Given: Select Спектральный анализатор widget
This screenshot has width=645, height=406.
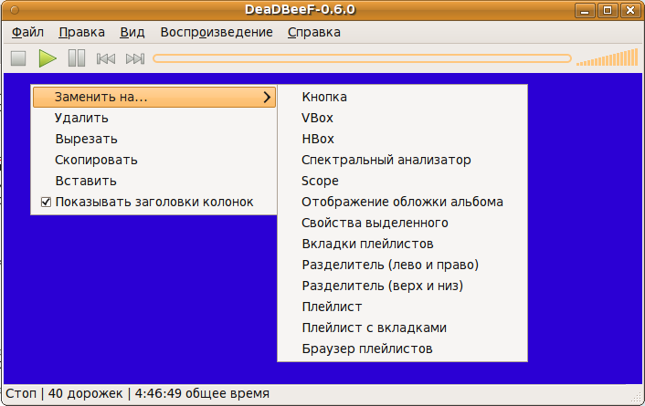Looking at the screenshot, I should [x=402, y=160].
